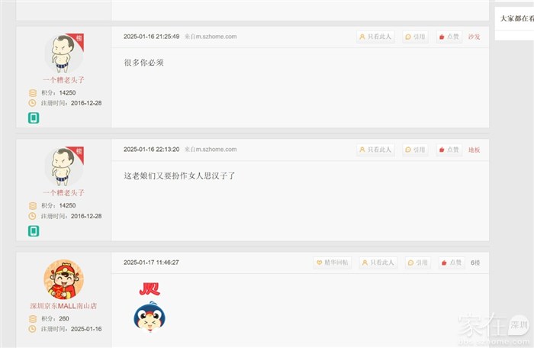
Task: Open the 深圳京东MALL南山店 username link
Action: [63, 306]
